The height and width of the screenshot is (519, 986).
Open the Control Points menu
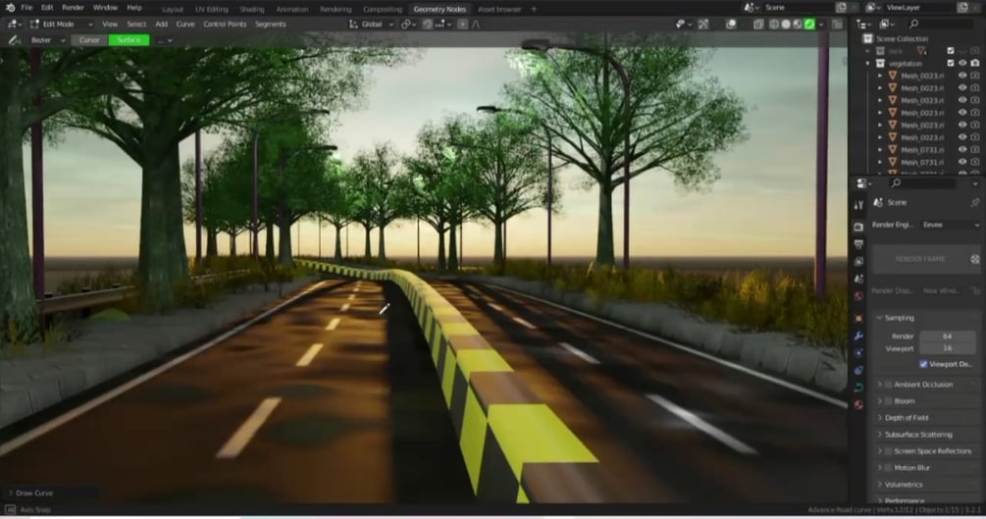click(225, 24)
